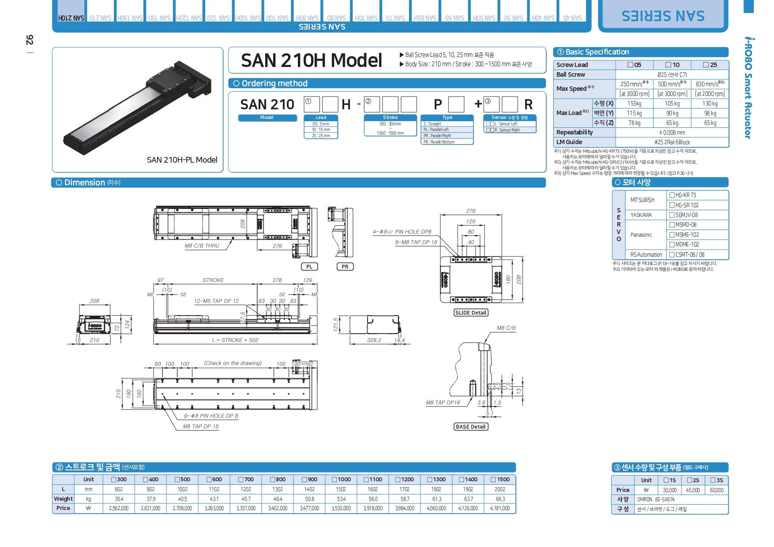Click the '25 : 25 mm' lead option
The image size is (774, 547).
[x=321, y=136]
